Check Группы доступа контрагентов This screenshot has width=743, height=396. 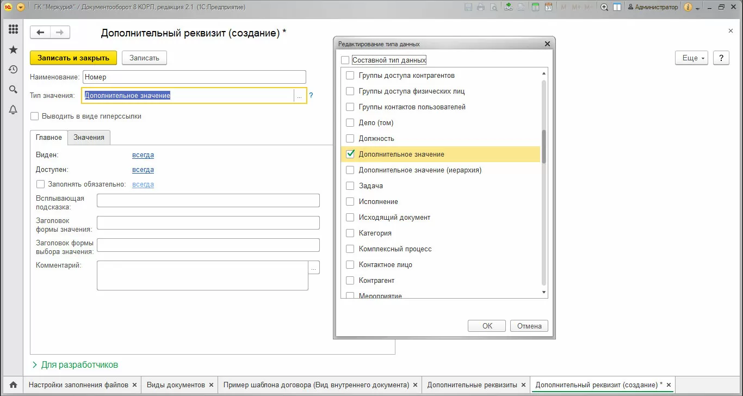click(x=350, y=76)
